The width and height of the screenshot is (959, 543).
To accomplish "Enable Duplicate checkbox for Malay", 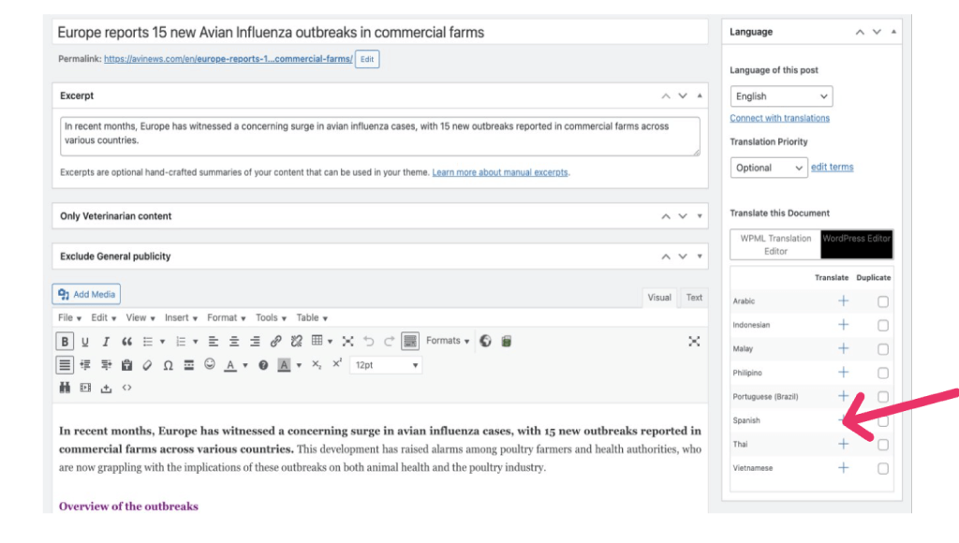I will coord(883,349).
